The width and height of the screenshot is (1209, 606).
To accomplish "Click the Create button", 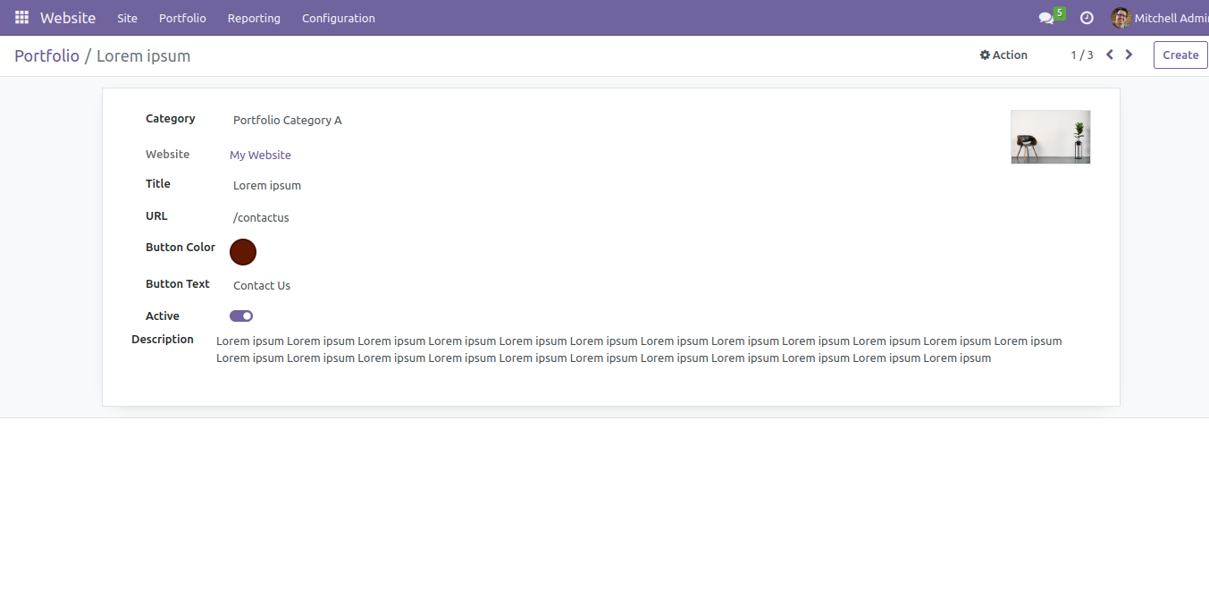I will click(x=1180, y=55).
